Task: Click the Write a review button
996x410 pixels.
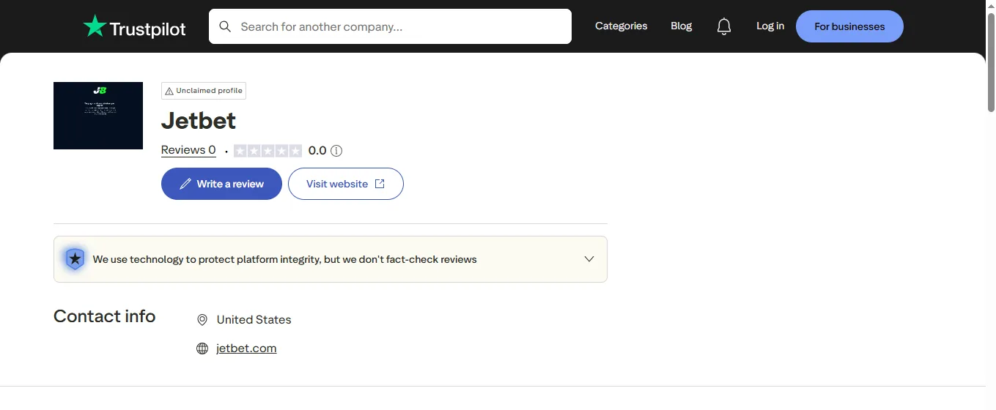Action: [x=221, y=184]
